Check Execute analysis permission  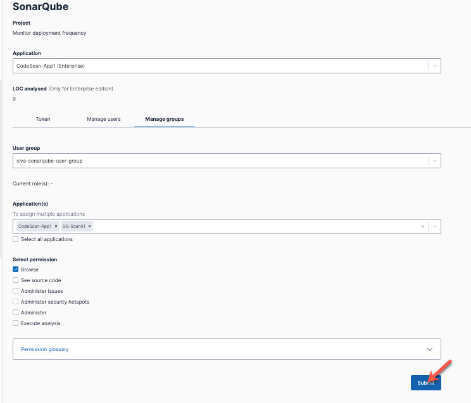[16, 323]
